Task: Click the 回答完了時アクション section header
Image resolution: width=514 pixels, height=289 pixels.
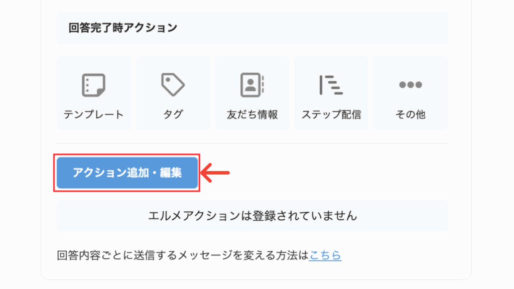Action: click(122, 28)
